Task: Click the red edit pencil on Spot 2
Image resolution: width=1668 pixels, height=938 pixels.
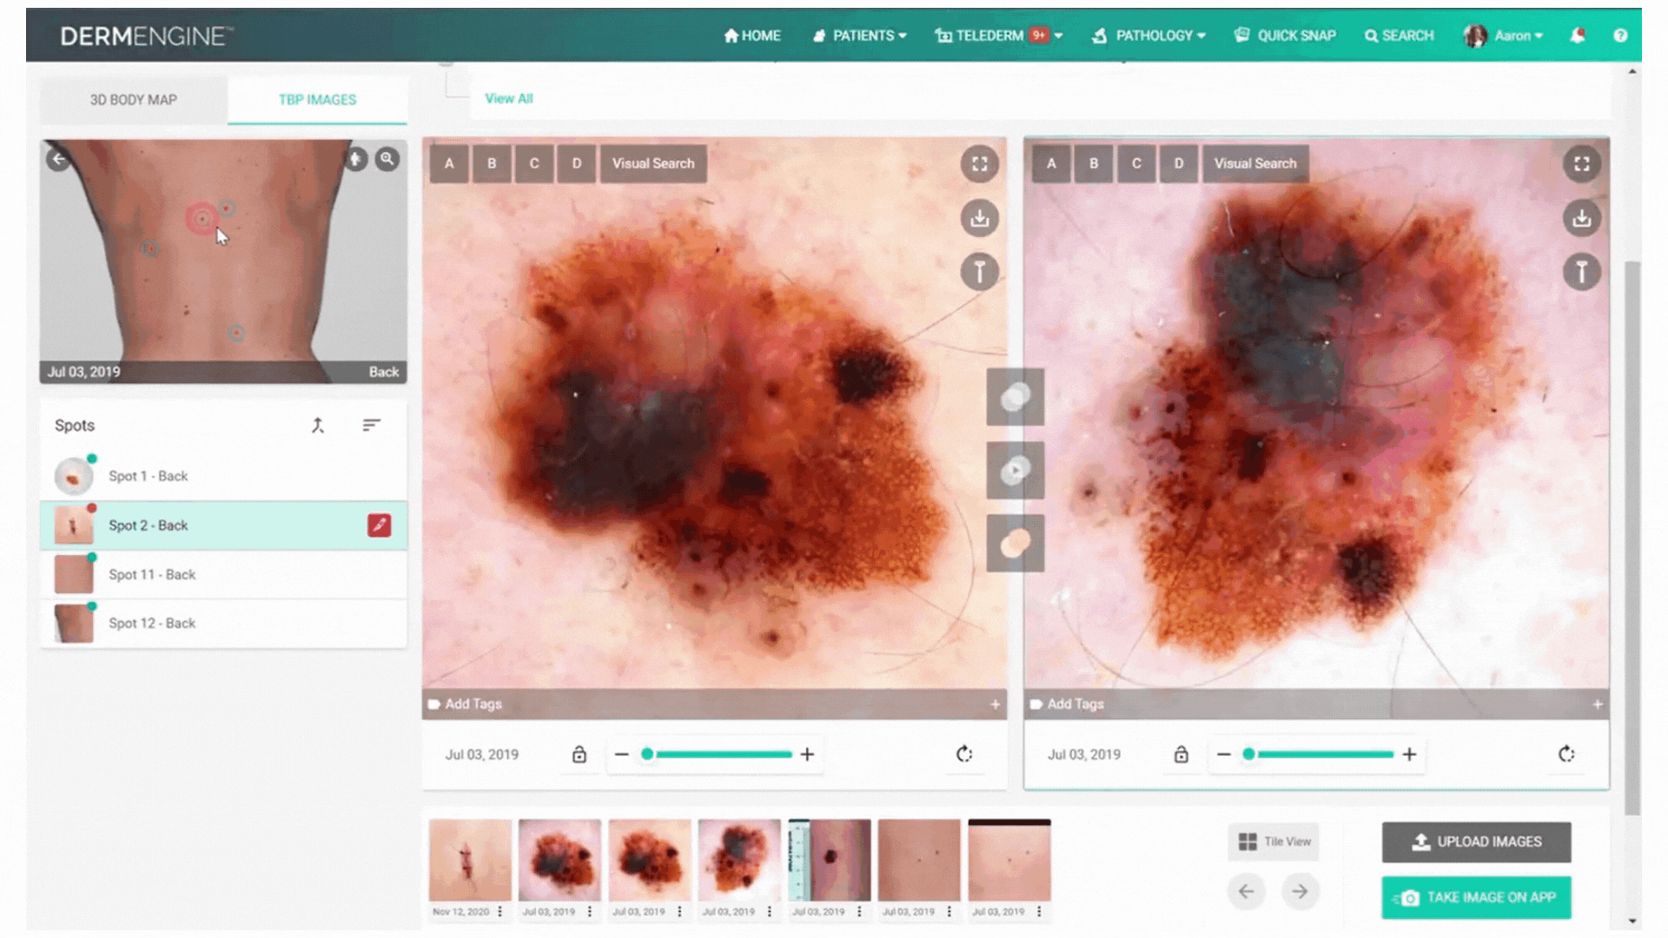Action: point(379,525)
